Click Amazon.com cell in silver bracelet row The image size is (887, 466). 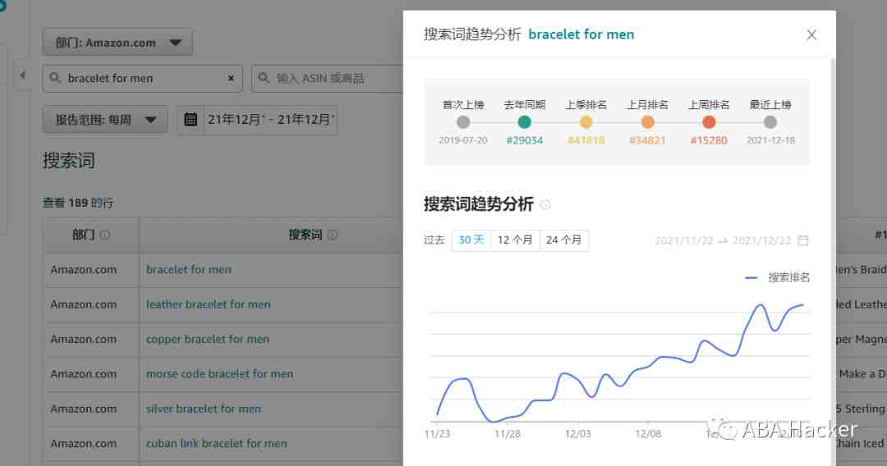coord(84,409)
